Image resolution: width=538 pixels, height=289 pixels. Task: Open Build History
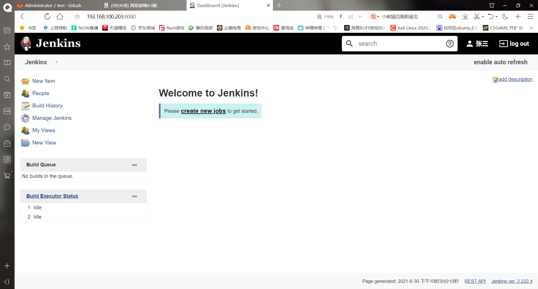[x=47, y=105]
